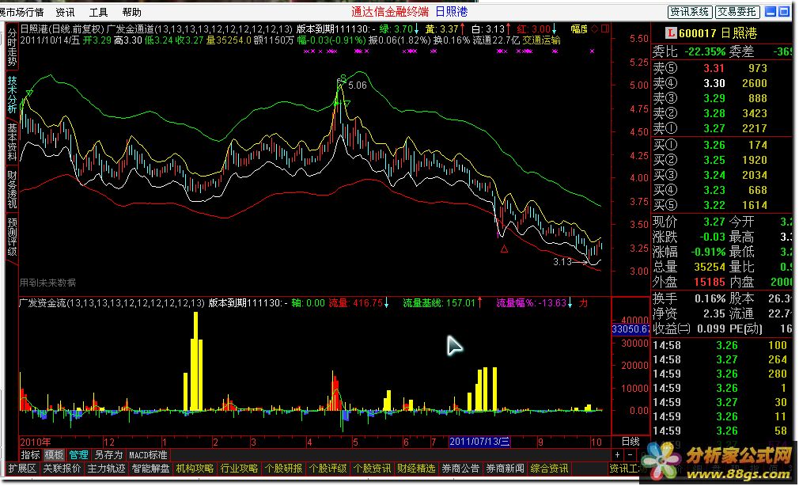Click the plus zoom-in button at chart bottom

pos(618,455)
